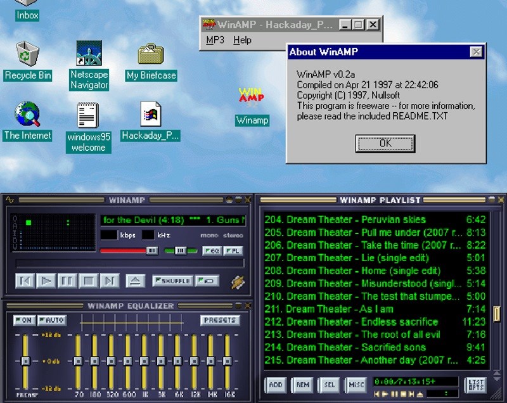Image resolution: width=507 pixels, height=403 pixels.
Task: Click the Winamp main stop button
Action: pyautogui.click(x=89, y=281)
